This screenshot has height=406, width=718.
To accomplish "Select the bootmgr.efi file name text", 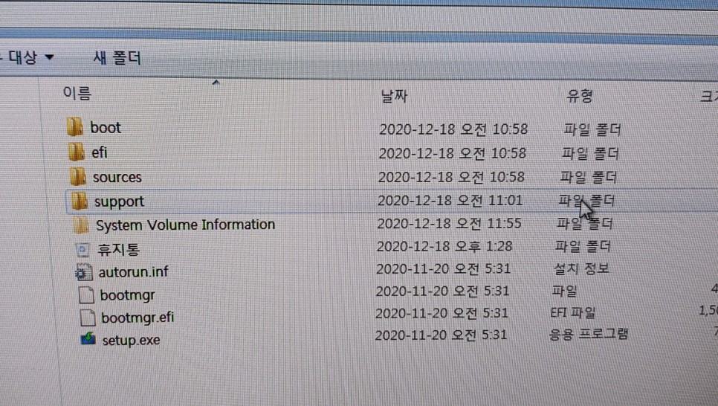I will click(138, 318).
